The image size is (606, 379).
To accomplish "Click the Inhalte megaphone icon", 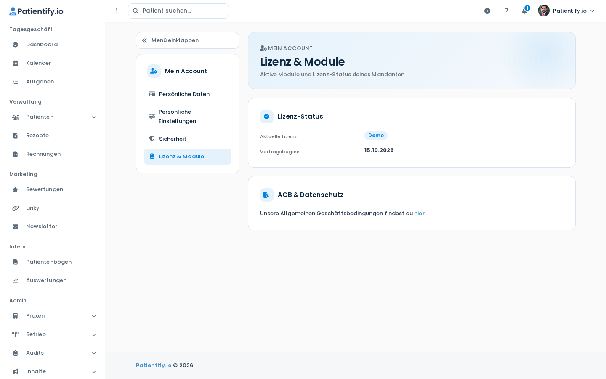I will coord(16,371).
